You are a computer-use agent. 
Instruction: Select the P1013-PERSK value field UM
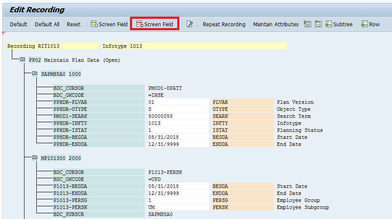pyautogui.click(x=178, y=207)
